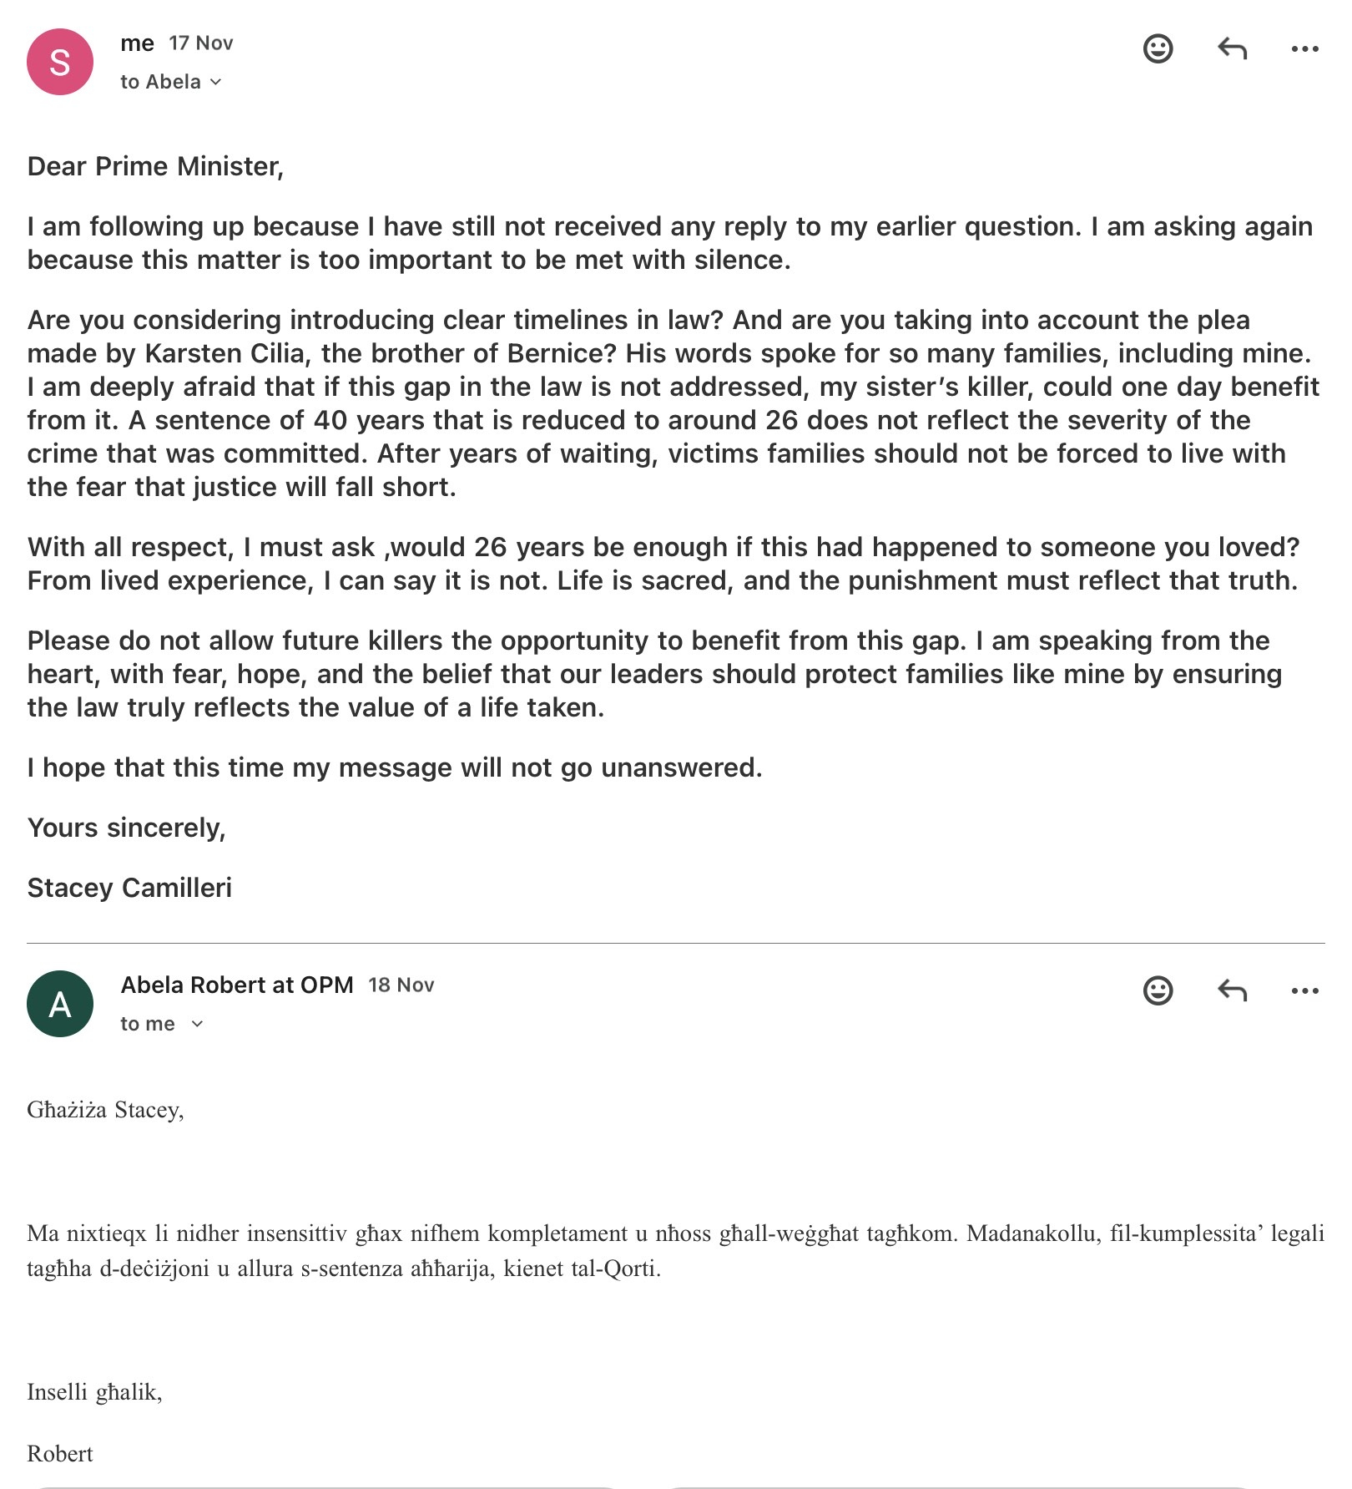This screenshot has height=1489, width=1352.
Task: Click the '18 Nov' timestamp
Action: (x=401, y=985)
